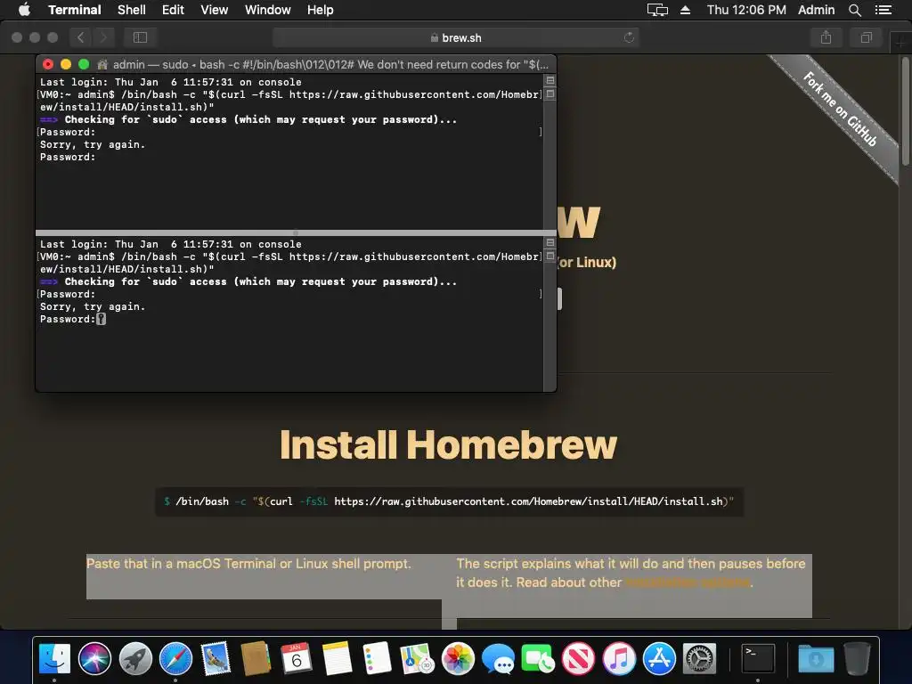Open the Edit menu
The height and width of the screenshot is (684, 912).
tap(173, 10)
